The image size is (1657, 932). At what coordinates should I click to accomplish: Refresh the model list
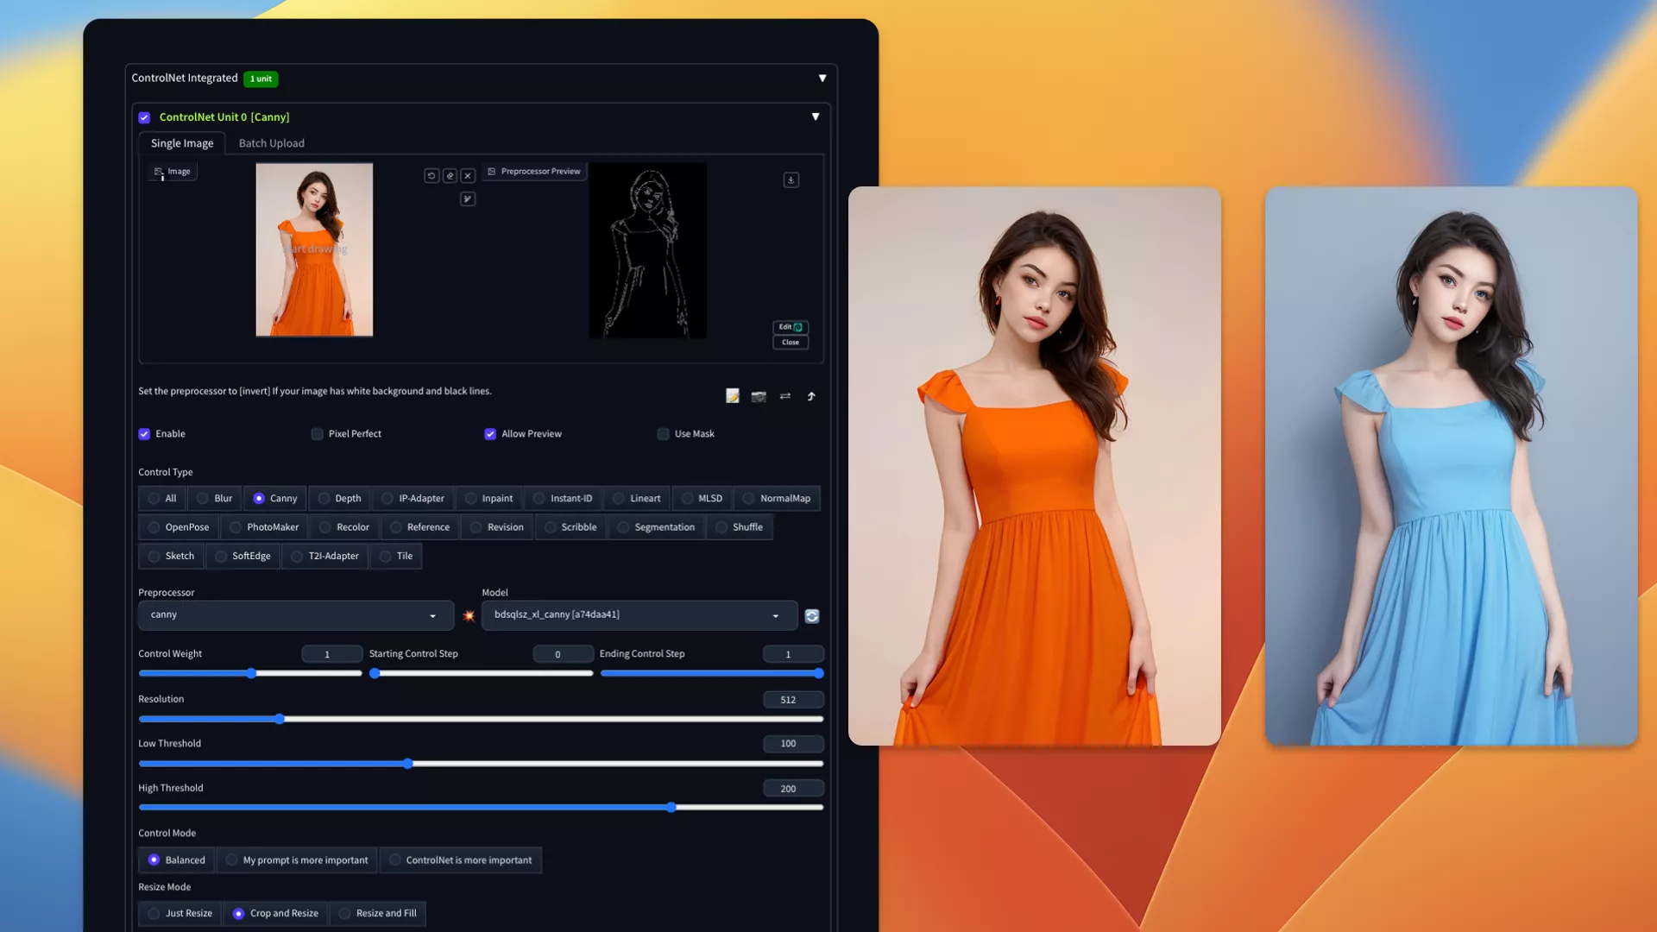(812, 616)
